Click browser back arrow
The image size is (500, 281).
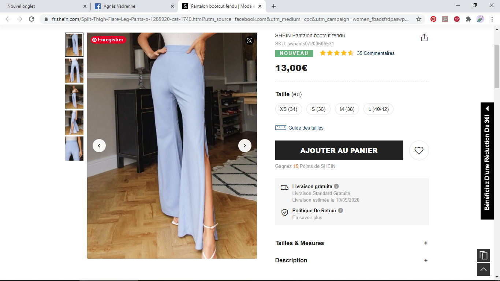tap(8, 19)
